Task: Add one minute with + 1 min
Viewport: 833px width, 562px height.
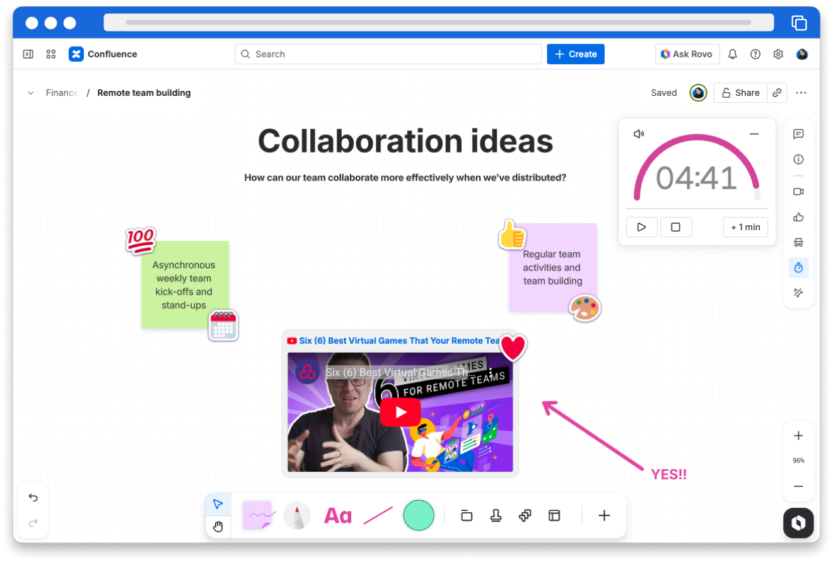Action: (745, 227)
